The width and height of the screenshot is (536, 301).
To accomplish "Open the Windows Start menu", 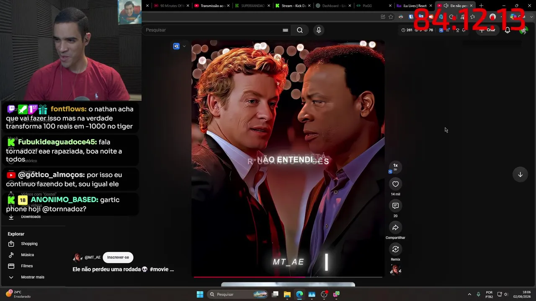I will pos(200,294).
